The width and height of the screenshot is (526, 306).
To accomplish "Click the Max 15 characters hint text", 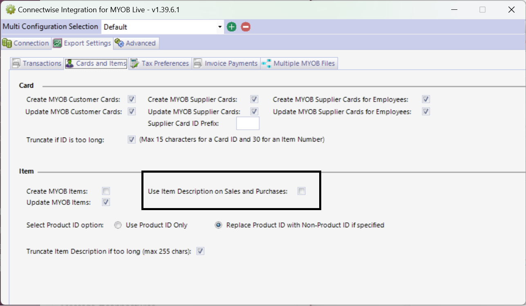I will (232, 140).
